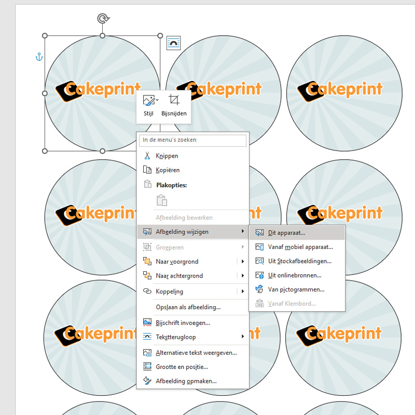
Task: Click the blue anchor marker
Action: click(39, 57)
